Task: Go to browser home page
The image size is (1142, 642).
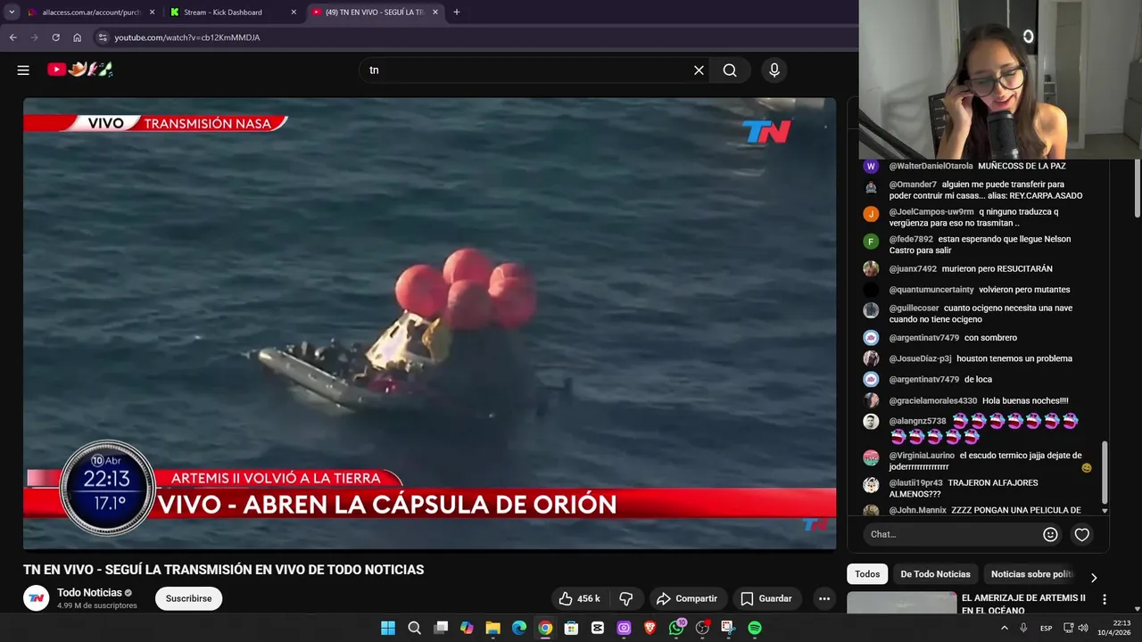Action: (x=78, y=37)
